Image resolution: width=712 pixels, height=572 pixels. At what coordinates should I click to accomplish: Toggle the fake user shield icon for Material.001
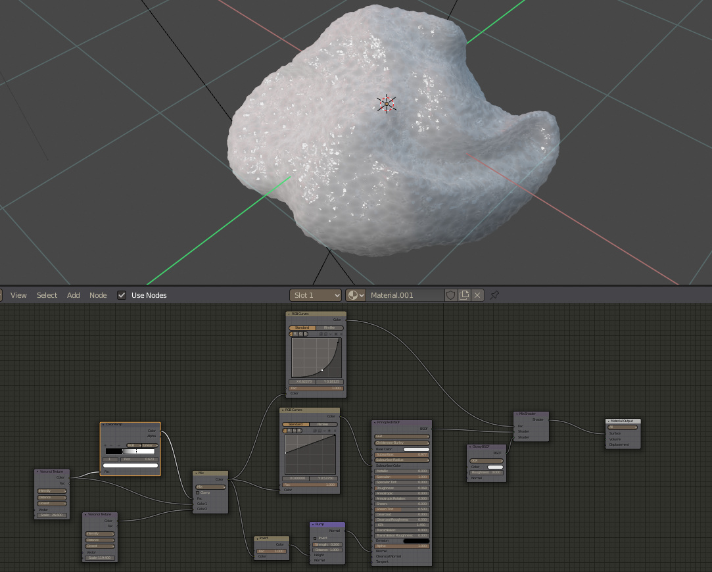pos(450,295)
